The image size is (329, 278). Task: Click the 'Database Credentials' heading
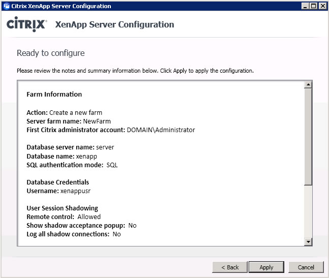(x=57, y=182)
